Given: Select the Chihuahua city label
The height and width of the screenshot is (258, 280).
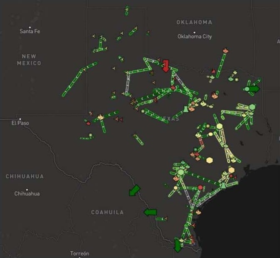Looking at the screenshot, I should tap(27, 193).
